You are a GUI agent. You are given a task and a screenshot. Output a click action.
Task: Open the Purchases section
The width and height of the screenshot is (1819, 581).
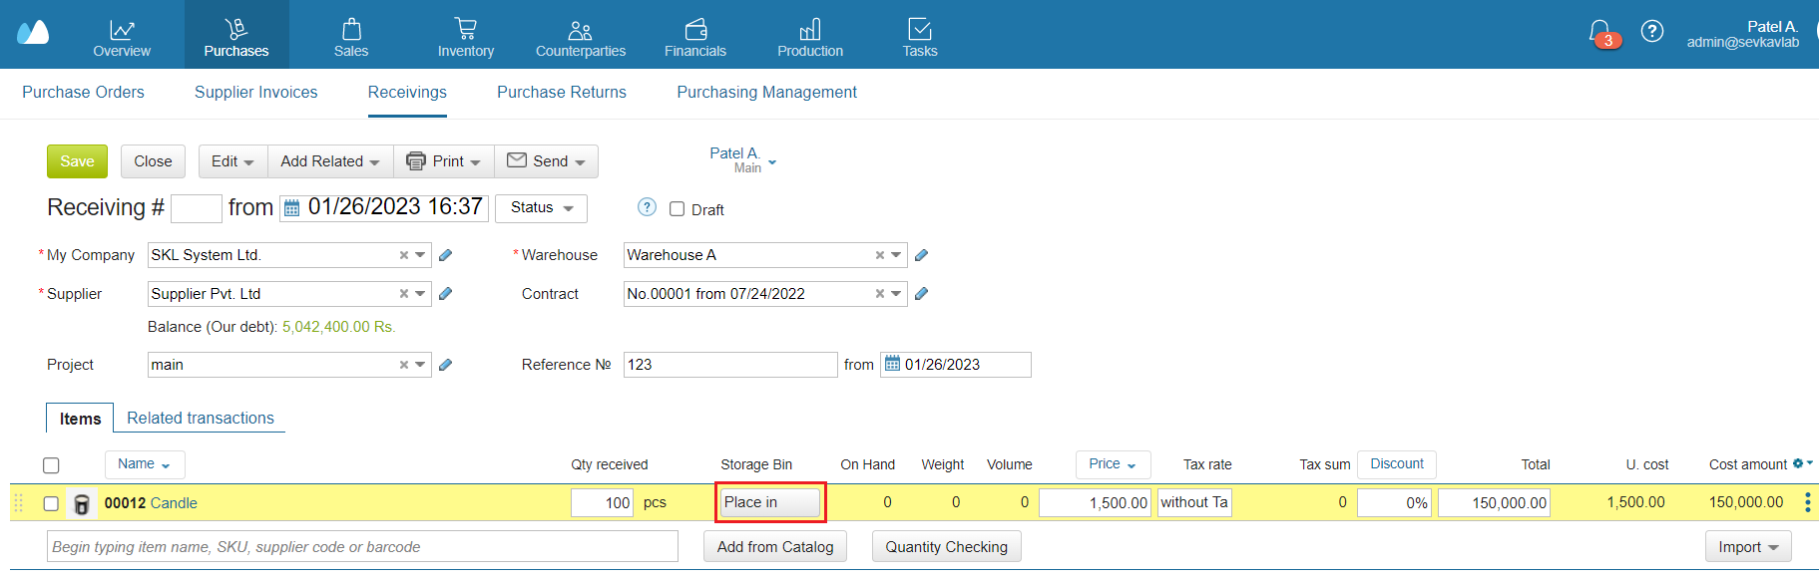[x=236, y=35]
